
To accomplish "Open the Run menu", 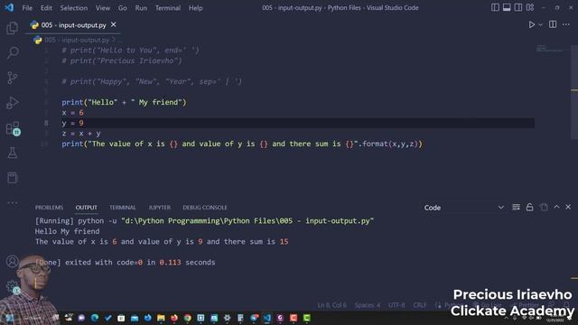I will coord(141,8).
